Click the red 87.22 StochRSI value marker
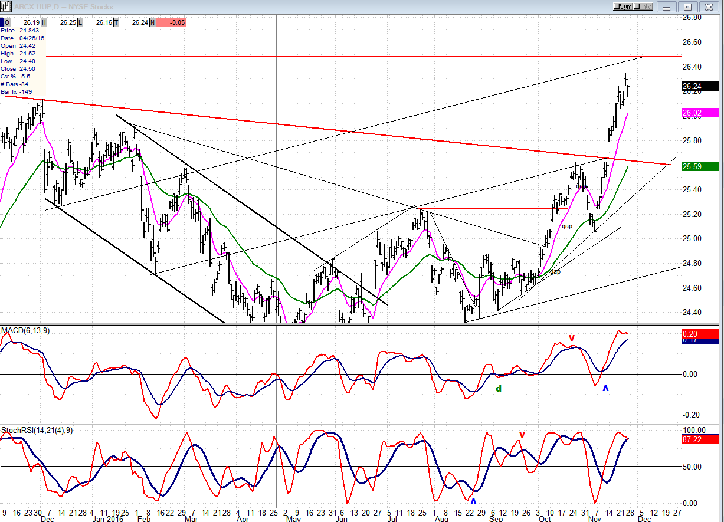 pos(700,439)
